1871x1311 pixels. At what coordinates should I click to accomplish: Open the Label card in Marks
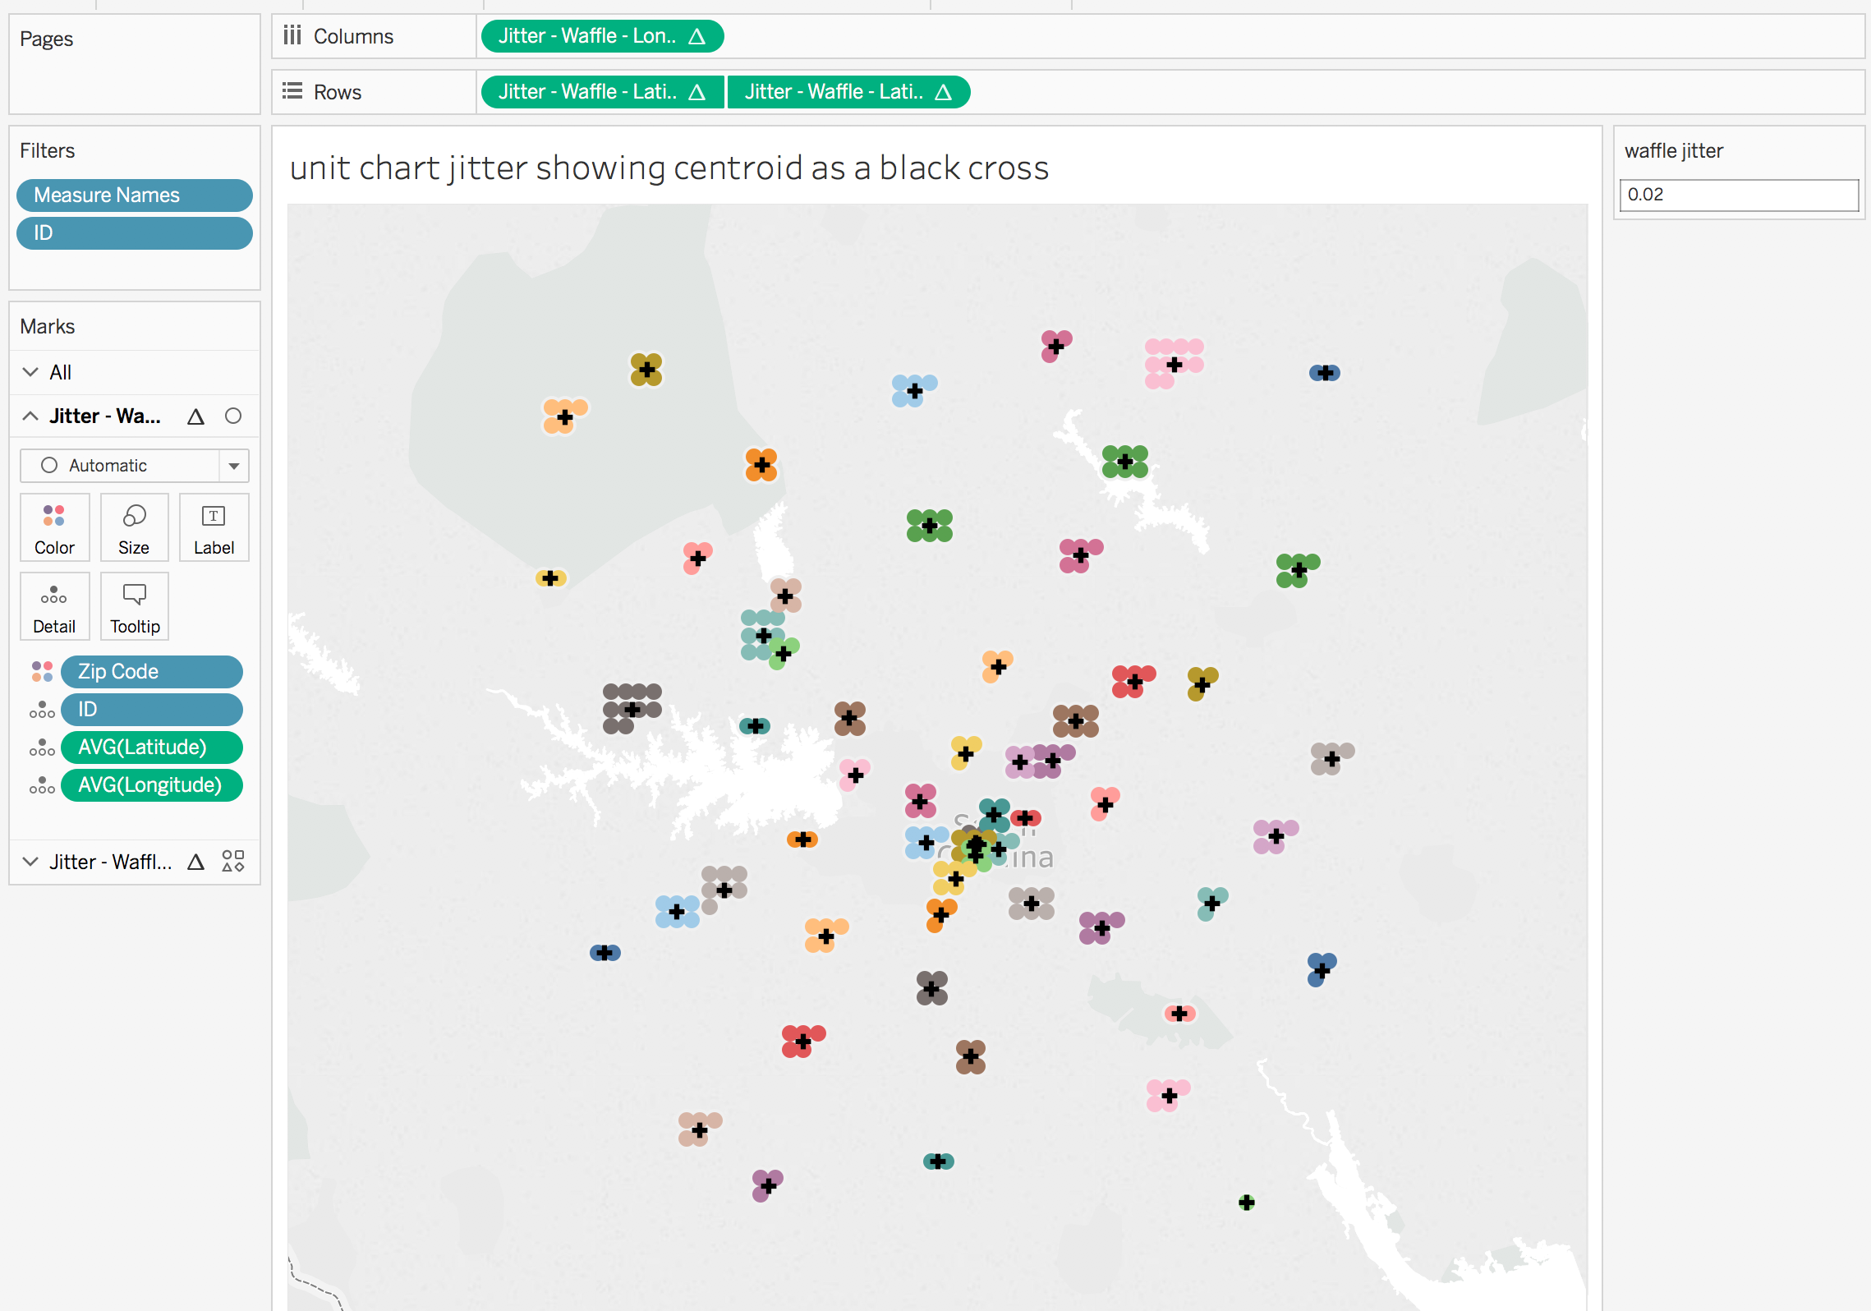[214, 527]
